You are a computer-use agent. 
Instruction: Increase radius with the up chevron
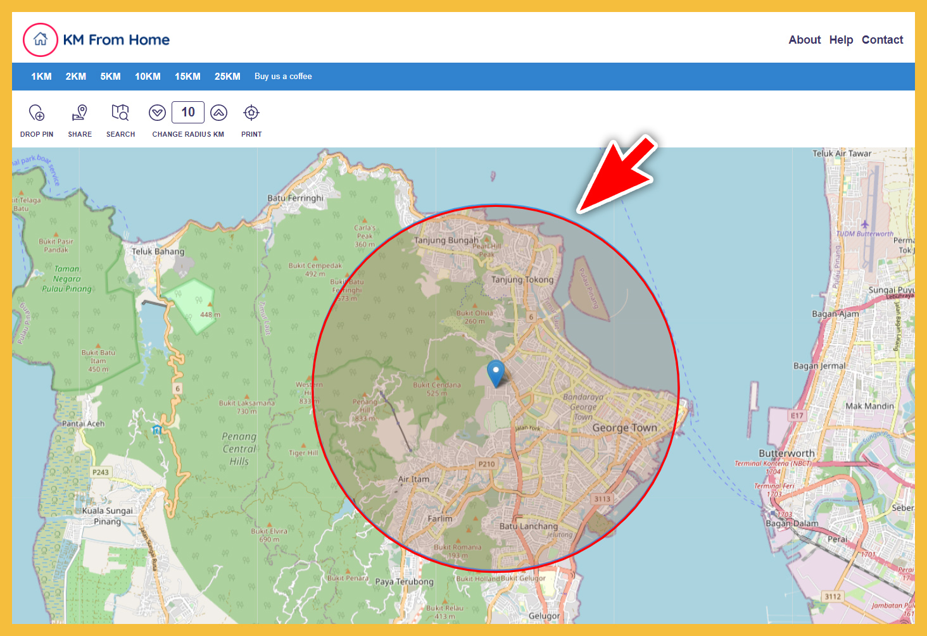pos(218,113)
